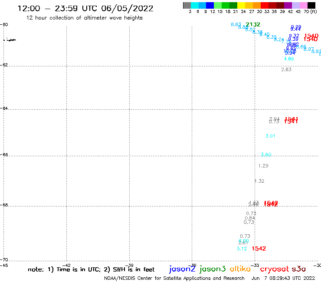This screenshot has width=321, height=282.
Task: Select the light green 15 ft legend swatch
Action: coord(218,5)
